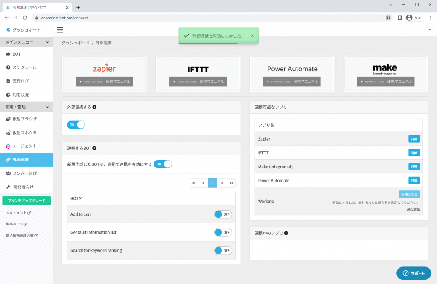Open the guest profile icon (ゲスト)
Image resolution: width=437 pixels, height=284 pixels.
coord(415,18)
